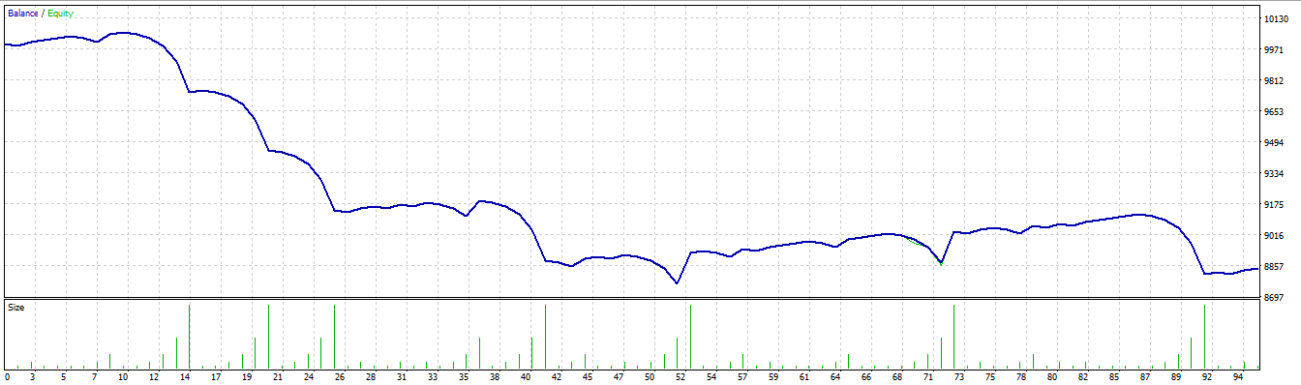Click the trade number 82 on the bottom axis

1084,376
